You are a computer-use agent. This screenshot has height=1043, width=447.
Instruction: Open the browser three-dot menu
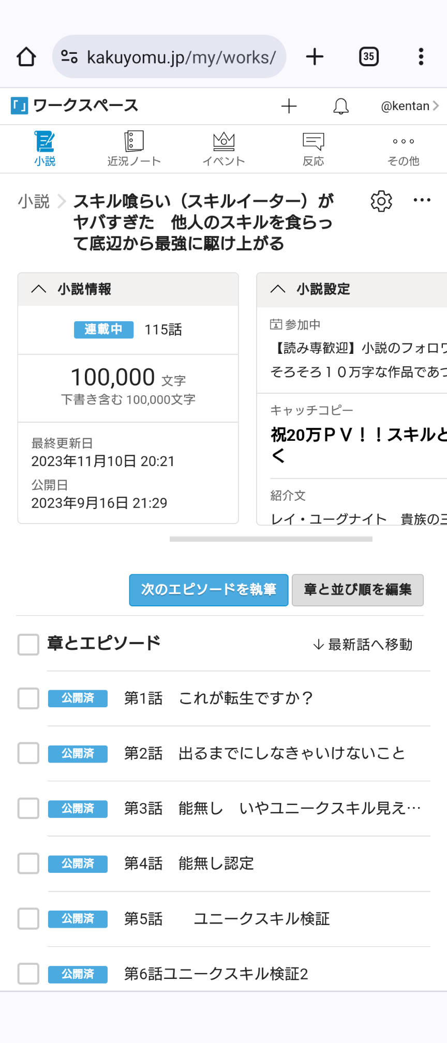[421, 57]
